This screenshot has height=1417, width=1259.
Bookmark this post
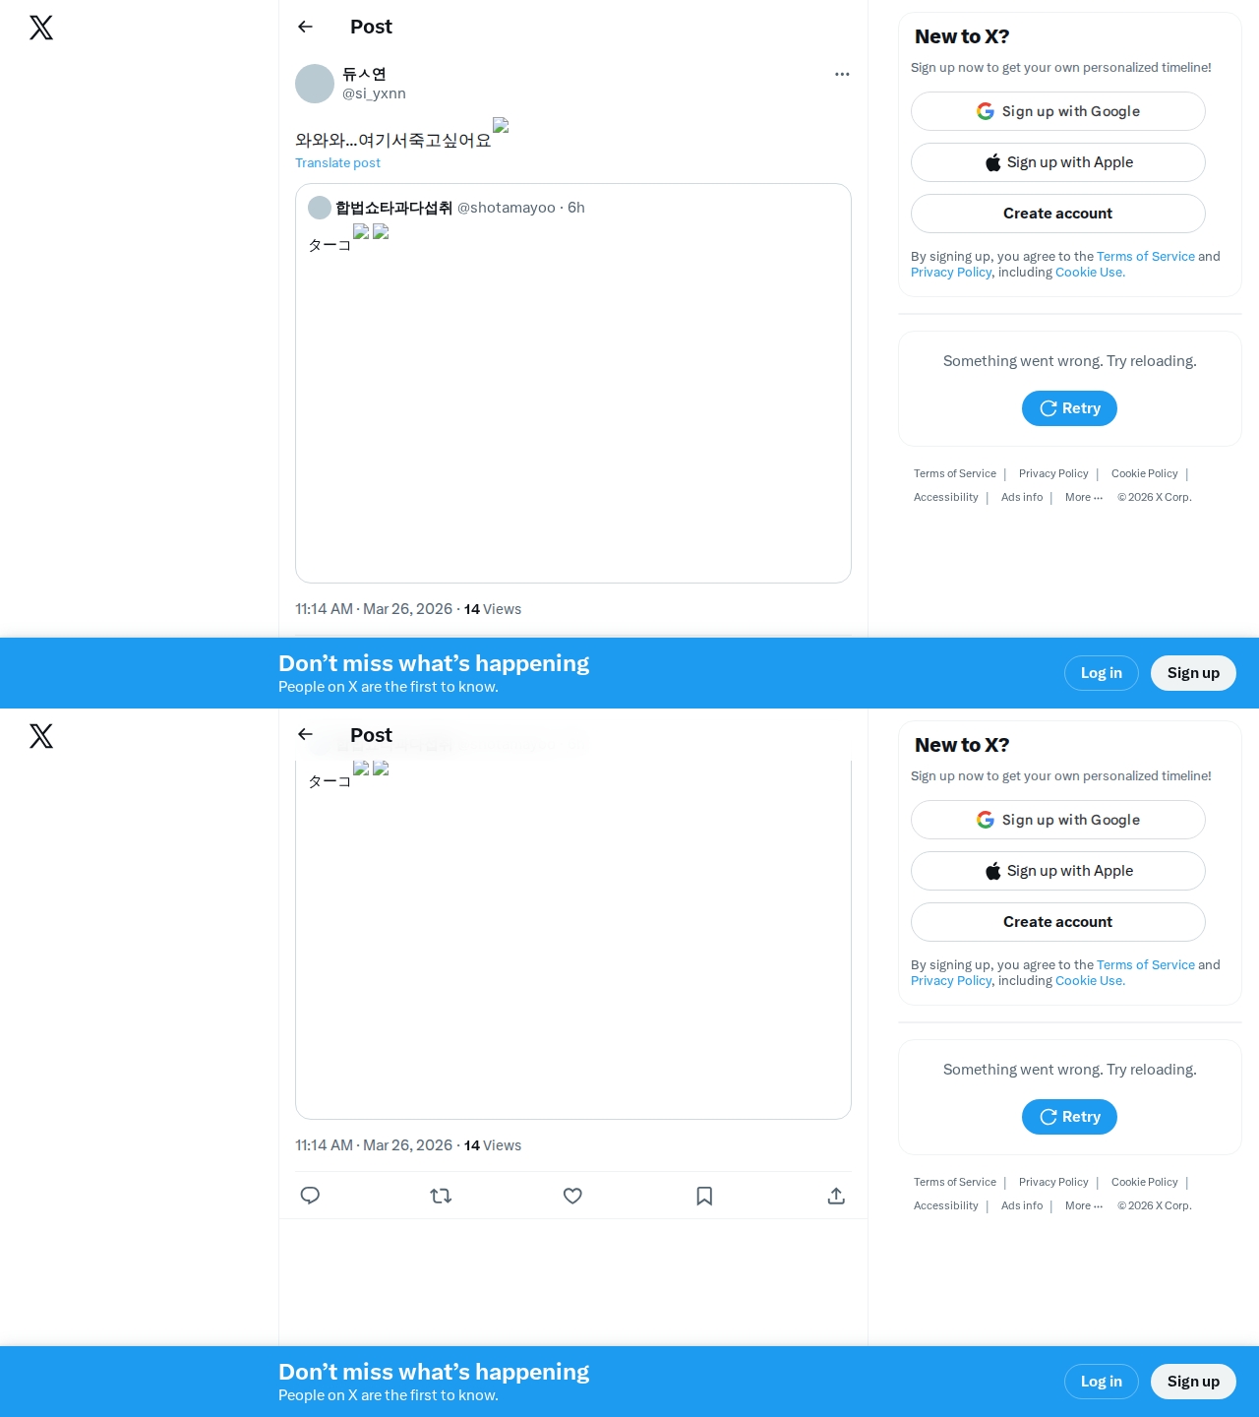(x=704, y=1196)
